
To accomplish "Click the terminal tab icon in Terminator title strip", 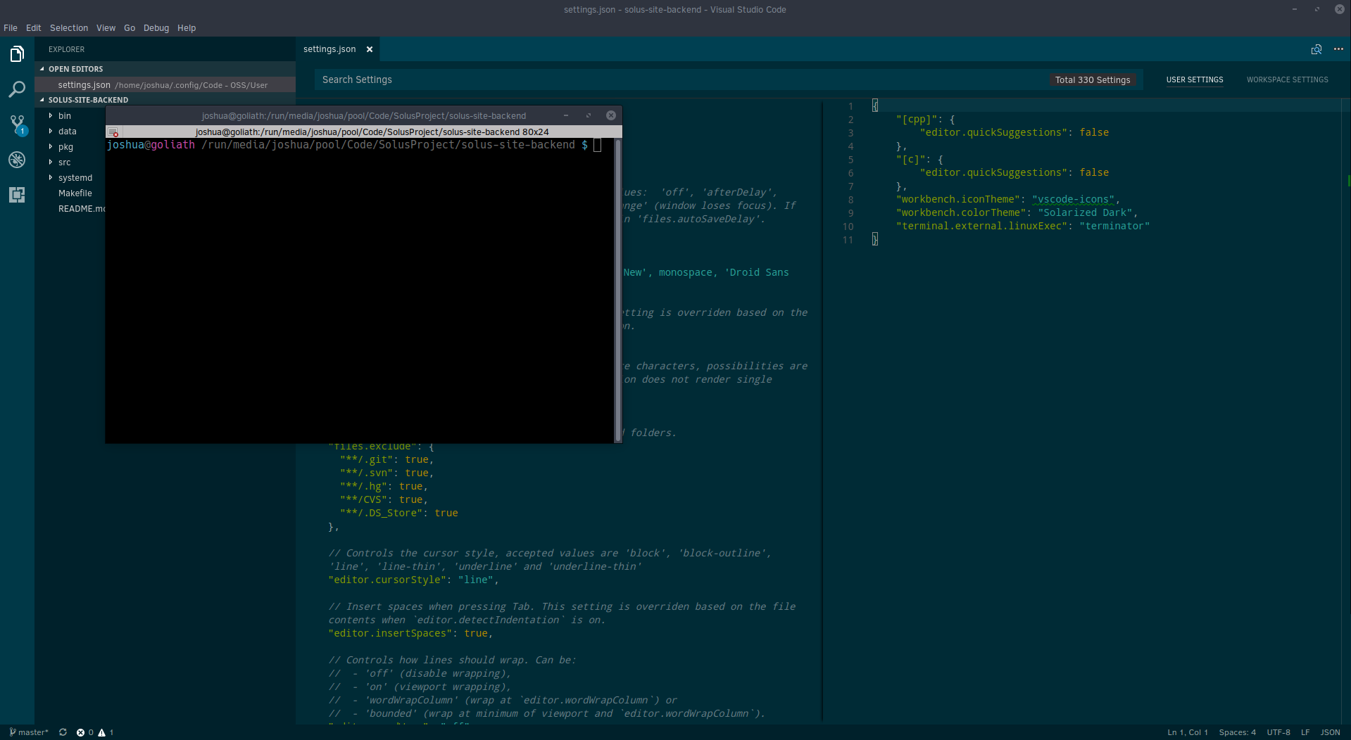I will 113,132.
